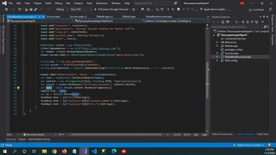The width and height of the screenshot is (276, 155).
Task: Open the Extensions menu
Action: pos(102,3)
